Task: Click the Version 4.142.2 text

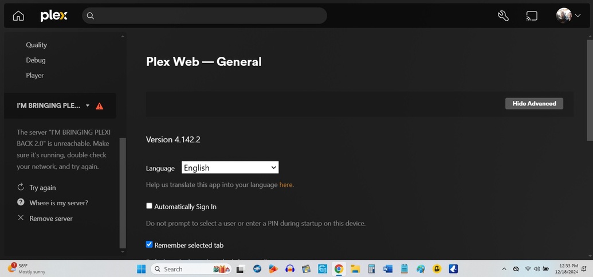Action: point(173,139)
